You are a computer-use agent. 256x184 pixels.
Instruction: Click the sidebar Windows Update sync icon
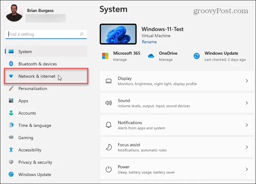(11, 174)
